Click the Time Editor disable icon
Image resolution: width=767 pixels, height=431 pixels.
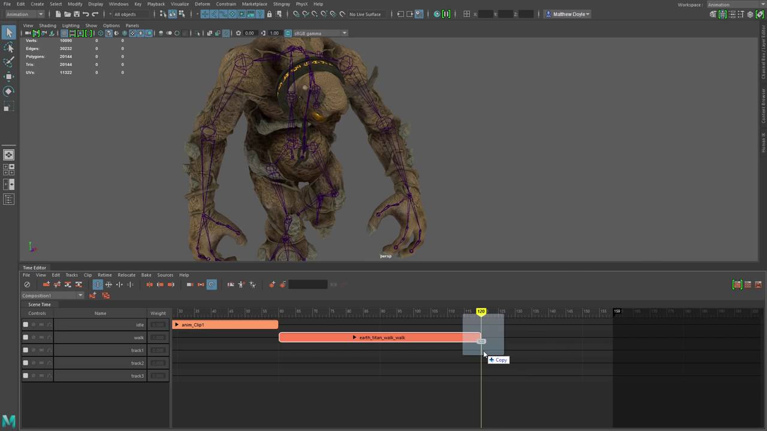pos(27,285)
